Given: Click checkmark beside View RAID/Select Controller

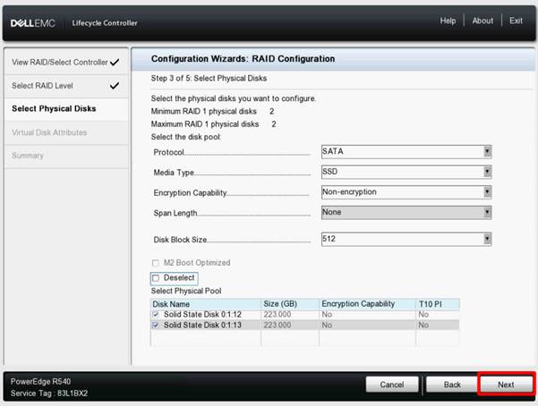Looking at the screenshot, I should [115, 62].
